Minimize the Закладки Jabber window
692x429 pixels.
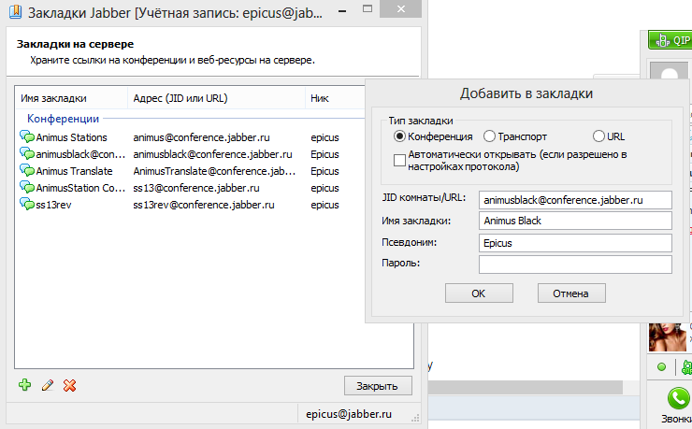pyautogui.click(x=342, y=9)
